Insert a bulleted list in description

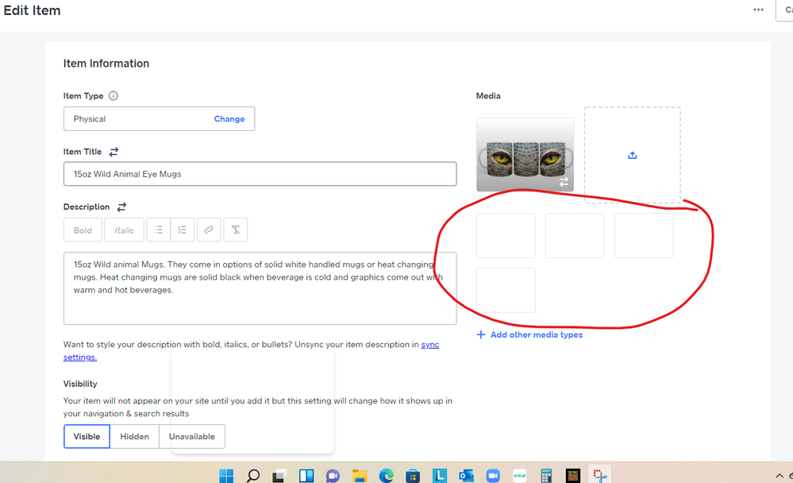[158, 230]
